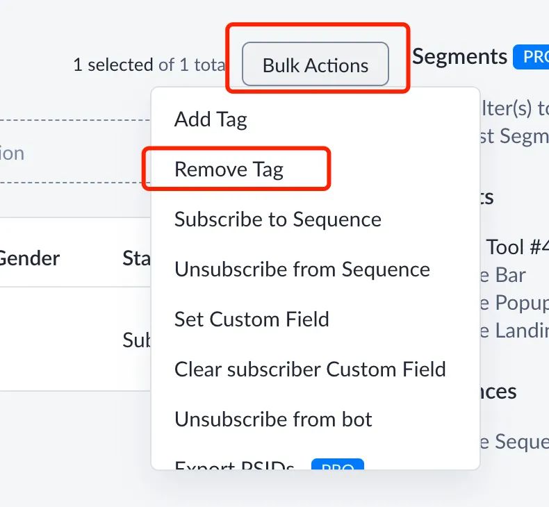
Task: Open the Bulk Actions dropdown
Action: point(315,64)
